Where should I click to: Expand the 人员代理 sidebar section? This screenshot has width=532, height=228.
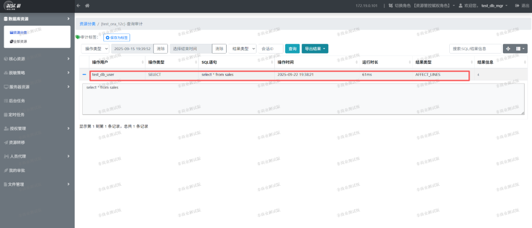(x=37, y=156)
